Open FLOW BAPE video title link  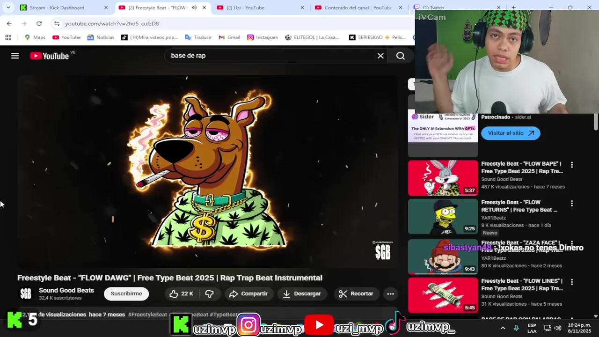point(522,168)
